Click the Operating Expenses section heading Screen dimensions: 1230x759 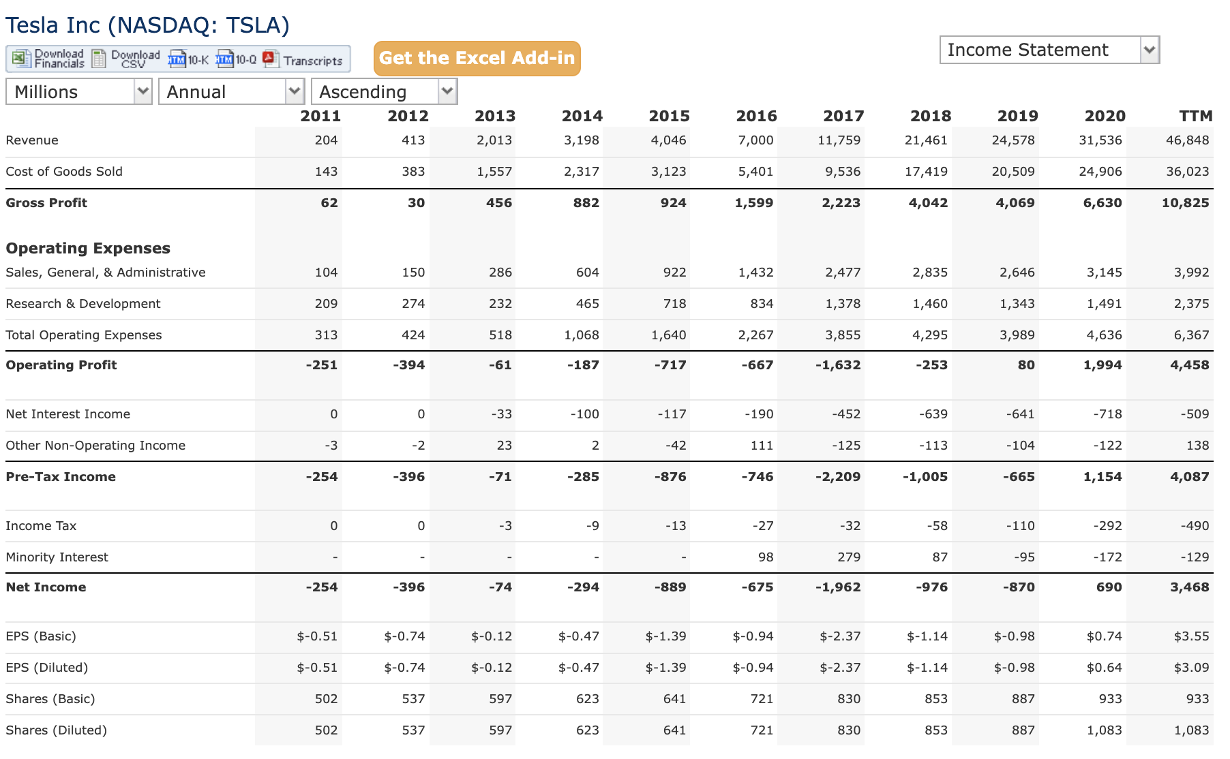[88, 248]
